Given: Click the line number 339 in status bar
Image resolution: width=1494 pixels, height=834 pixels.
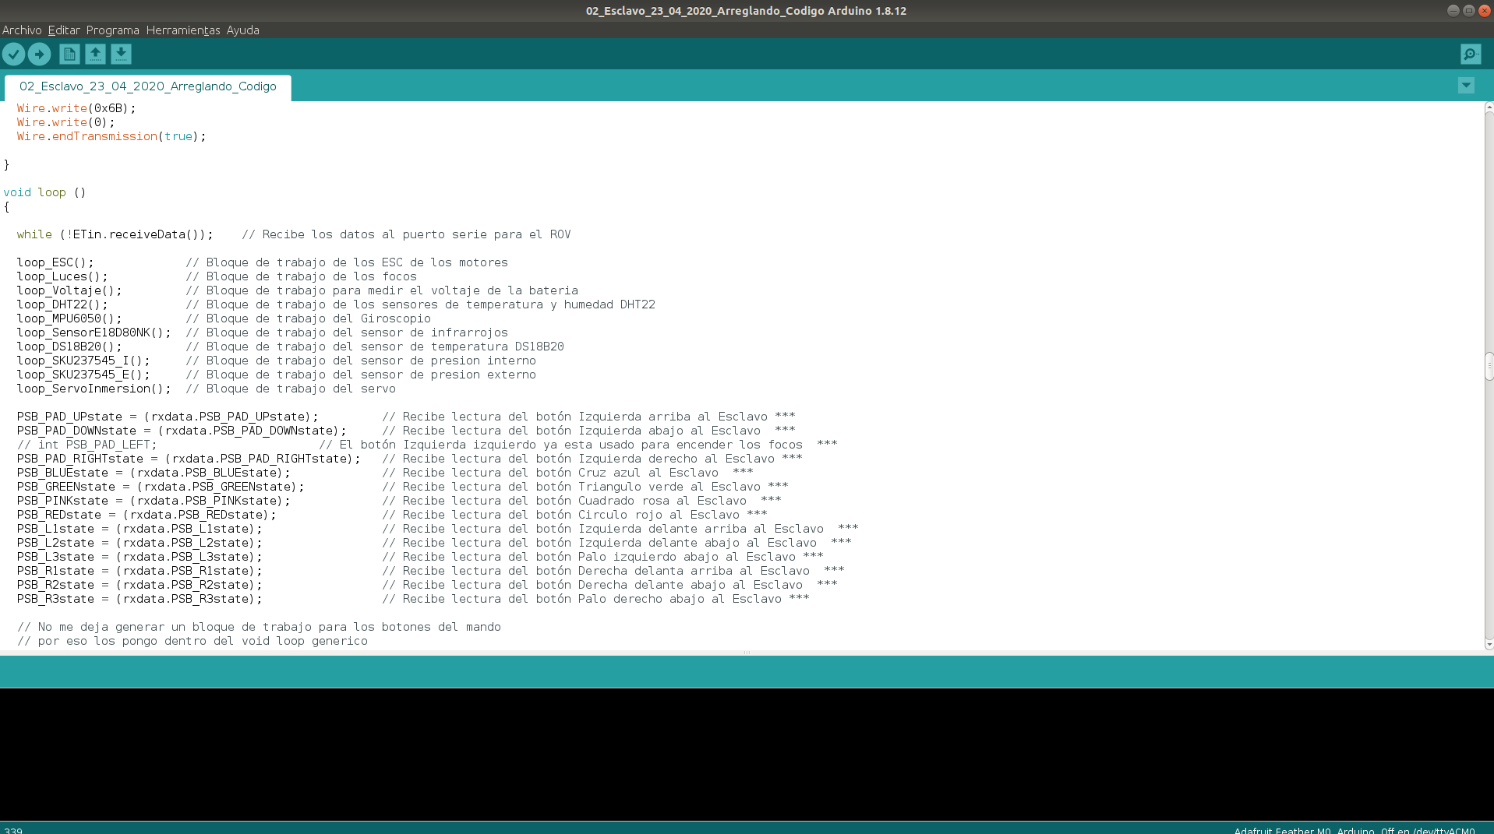Looking at the screenshot, I should coord(12,830).
